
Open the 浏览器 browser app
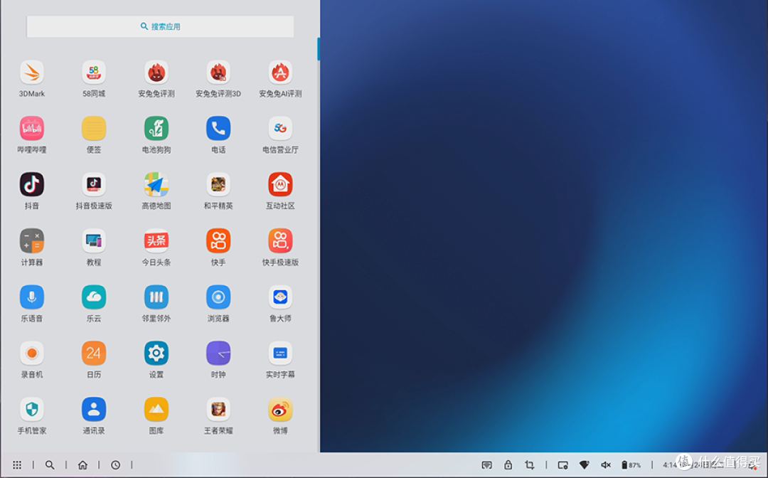click(218, 297)
